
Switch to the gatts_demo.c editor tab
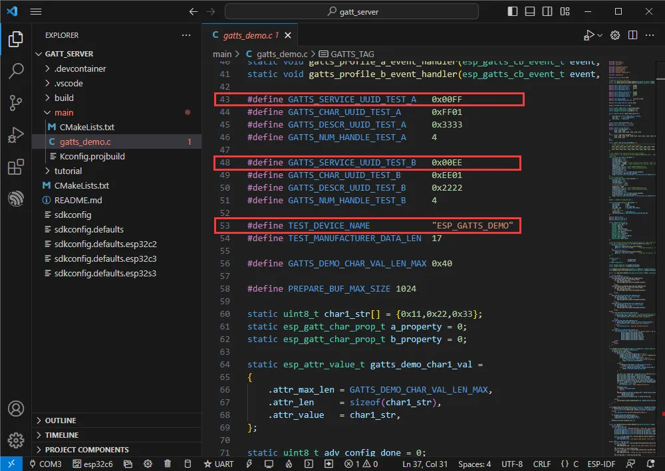click(x=251, y=35)
